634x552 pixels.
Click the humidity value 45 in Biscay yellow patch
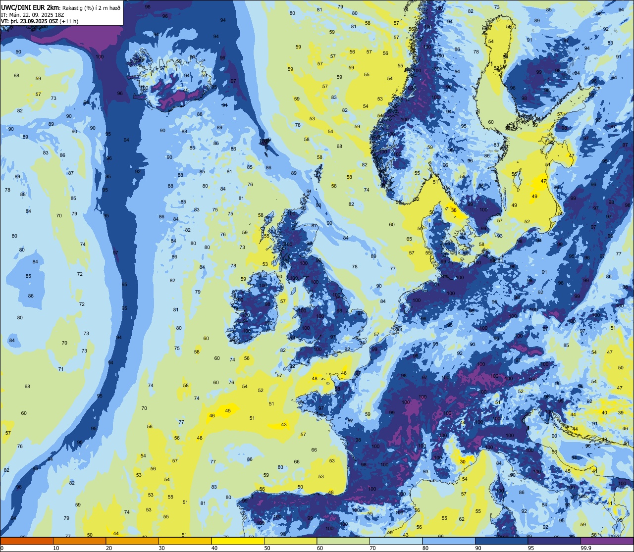228,411
